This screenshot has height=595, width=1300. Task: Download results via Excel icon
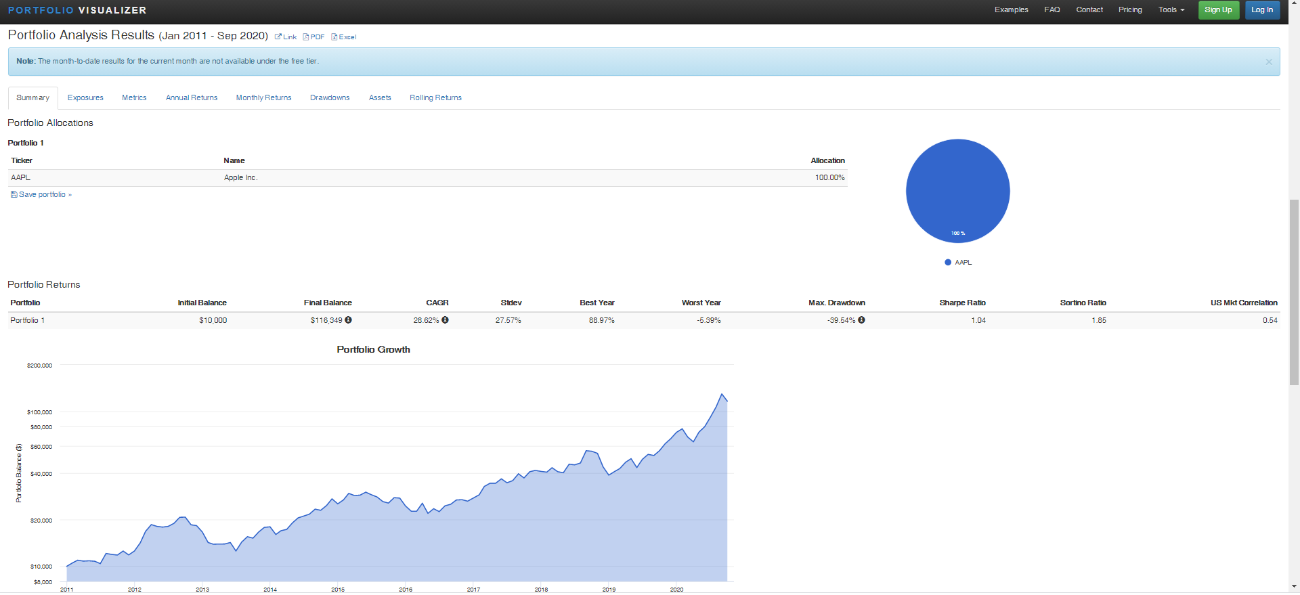[x=334, y=37]
